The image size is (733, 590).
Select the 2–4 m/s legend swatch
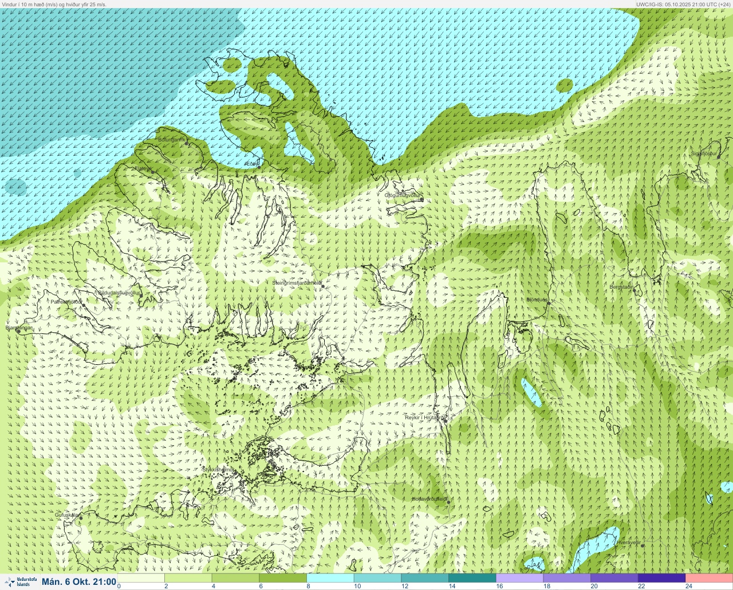(x=188, y=578)
